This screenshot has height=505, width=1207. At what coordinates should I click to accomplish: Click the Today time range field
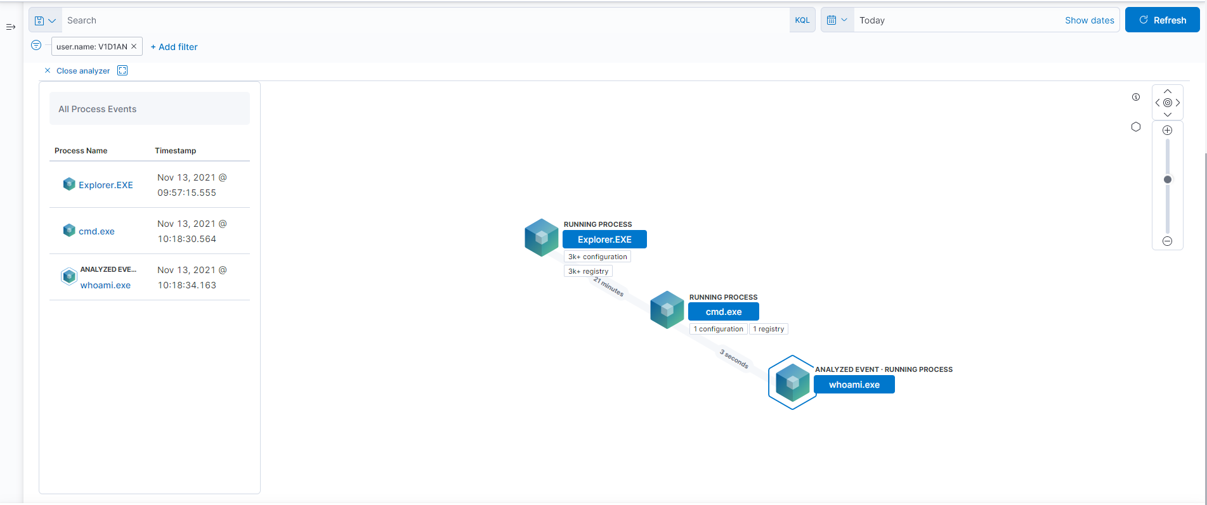958,20
